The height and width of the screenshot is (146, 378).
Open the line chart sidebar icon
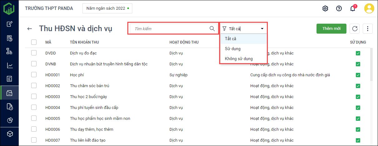[x=10, y=65]
